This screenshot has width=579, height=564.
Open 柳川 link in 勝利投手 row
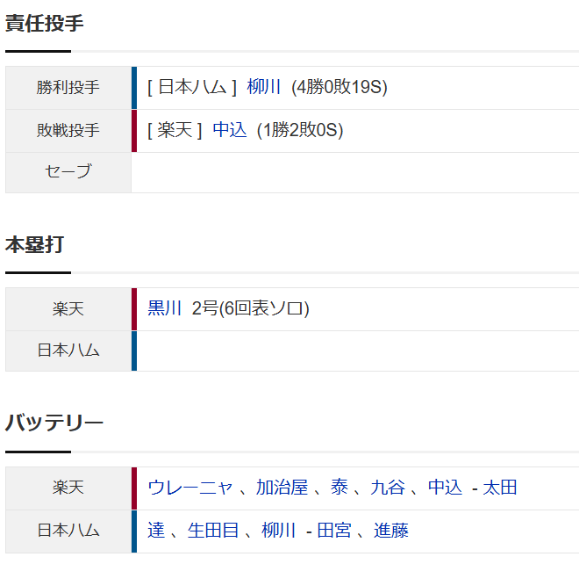pos(264,87)
